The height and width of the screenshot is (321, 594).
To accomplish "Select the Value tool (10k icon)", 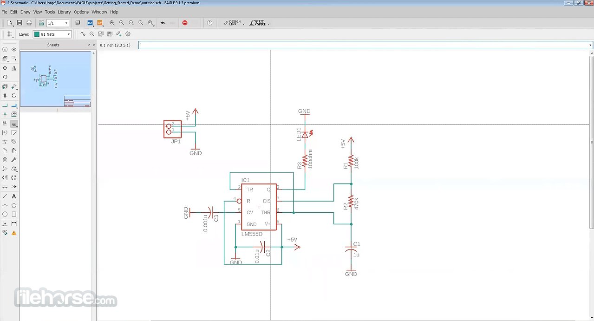I will (x=14, y=124).
